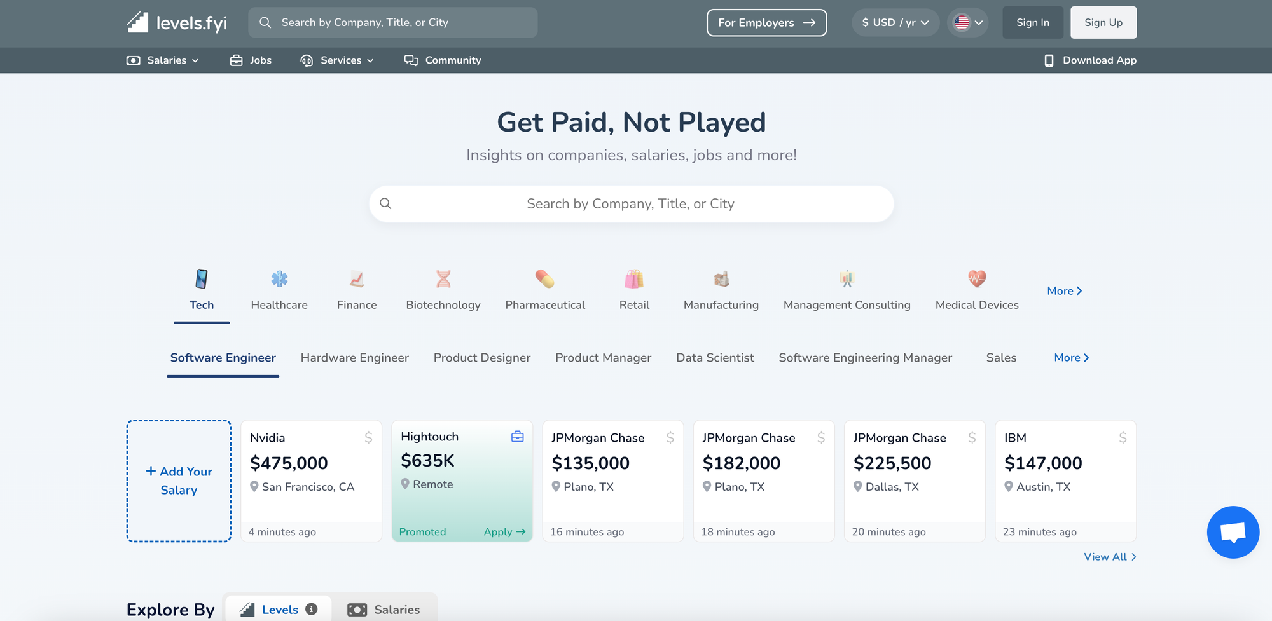The width and height of the screenshot is (1272, 621).
Task: Switch Explore By to Salaries
Action: coord(384,610)
